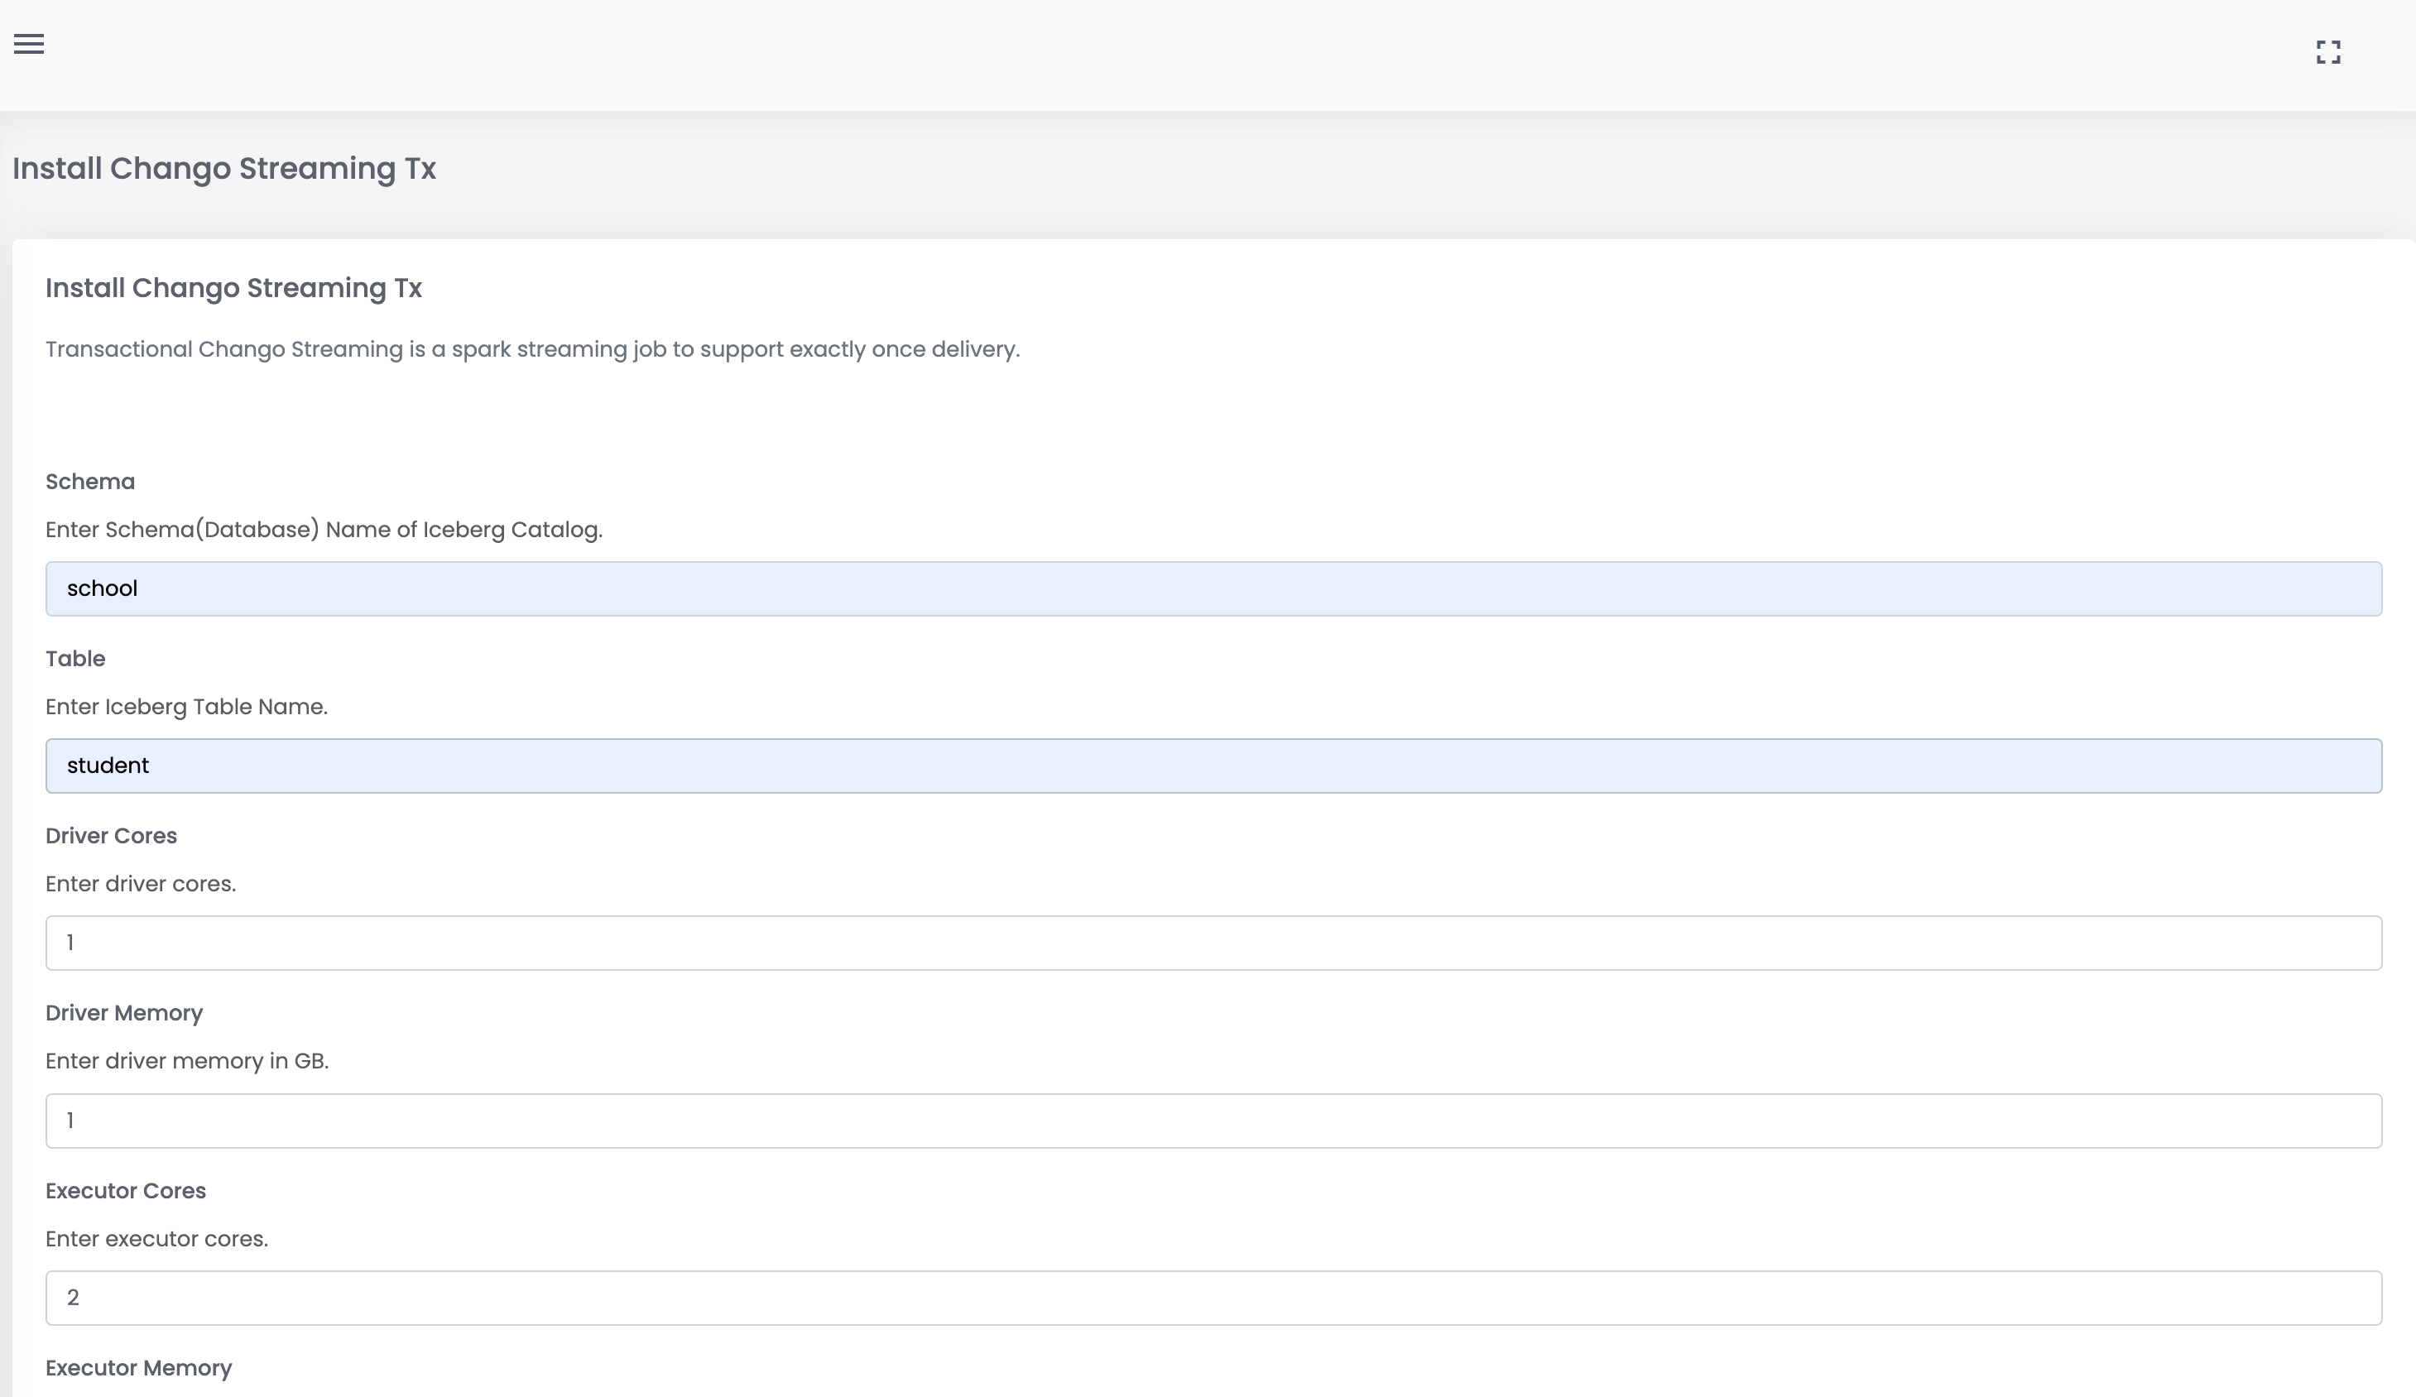Click the page title Install Chango Streaming Tx

click(224, 169)
